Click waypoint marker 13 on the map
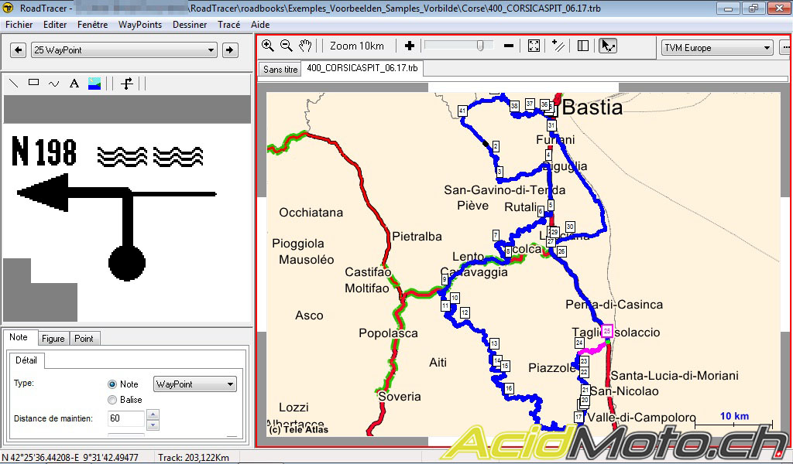The image size is (793, 464). pos(494,344)
